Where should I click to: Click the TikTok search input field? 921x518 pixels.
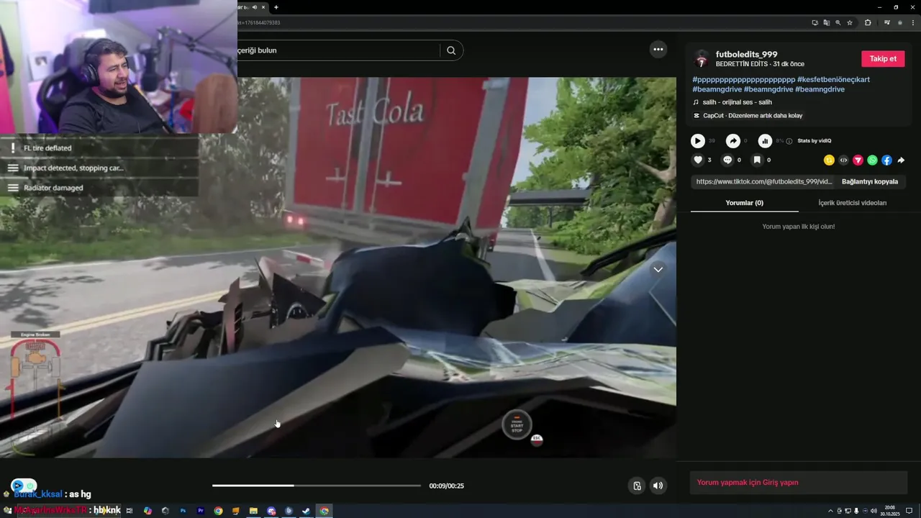point(338,50)
